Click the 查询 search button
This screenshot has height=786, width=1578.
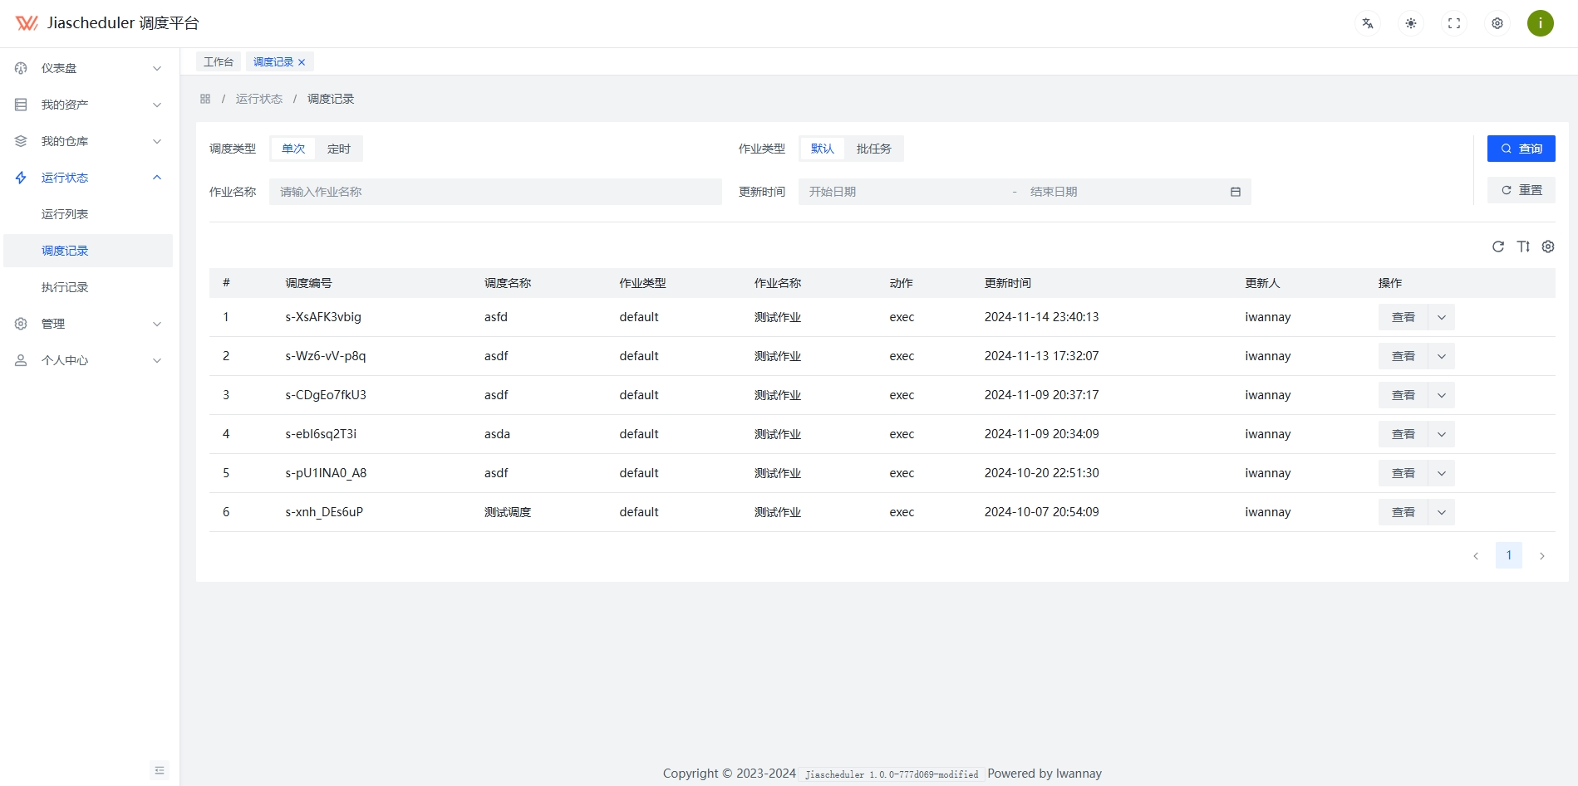click(1521, 149)
